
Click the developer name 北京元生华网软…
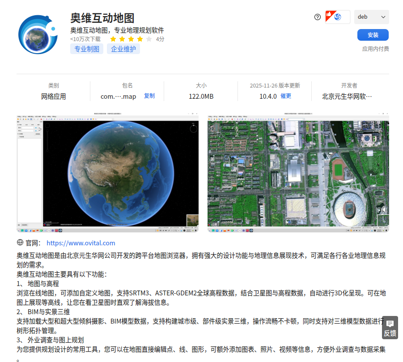pos(347,97)
